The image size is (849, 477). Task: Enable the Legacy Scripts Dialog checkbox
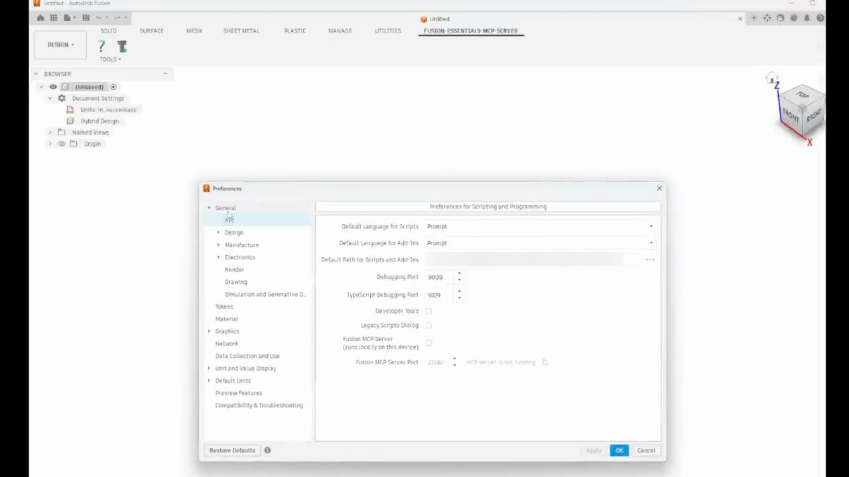428,325
